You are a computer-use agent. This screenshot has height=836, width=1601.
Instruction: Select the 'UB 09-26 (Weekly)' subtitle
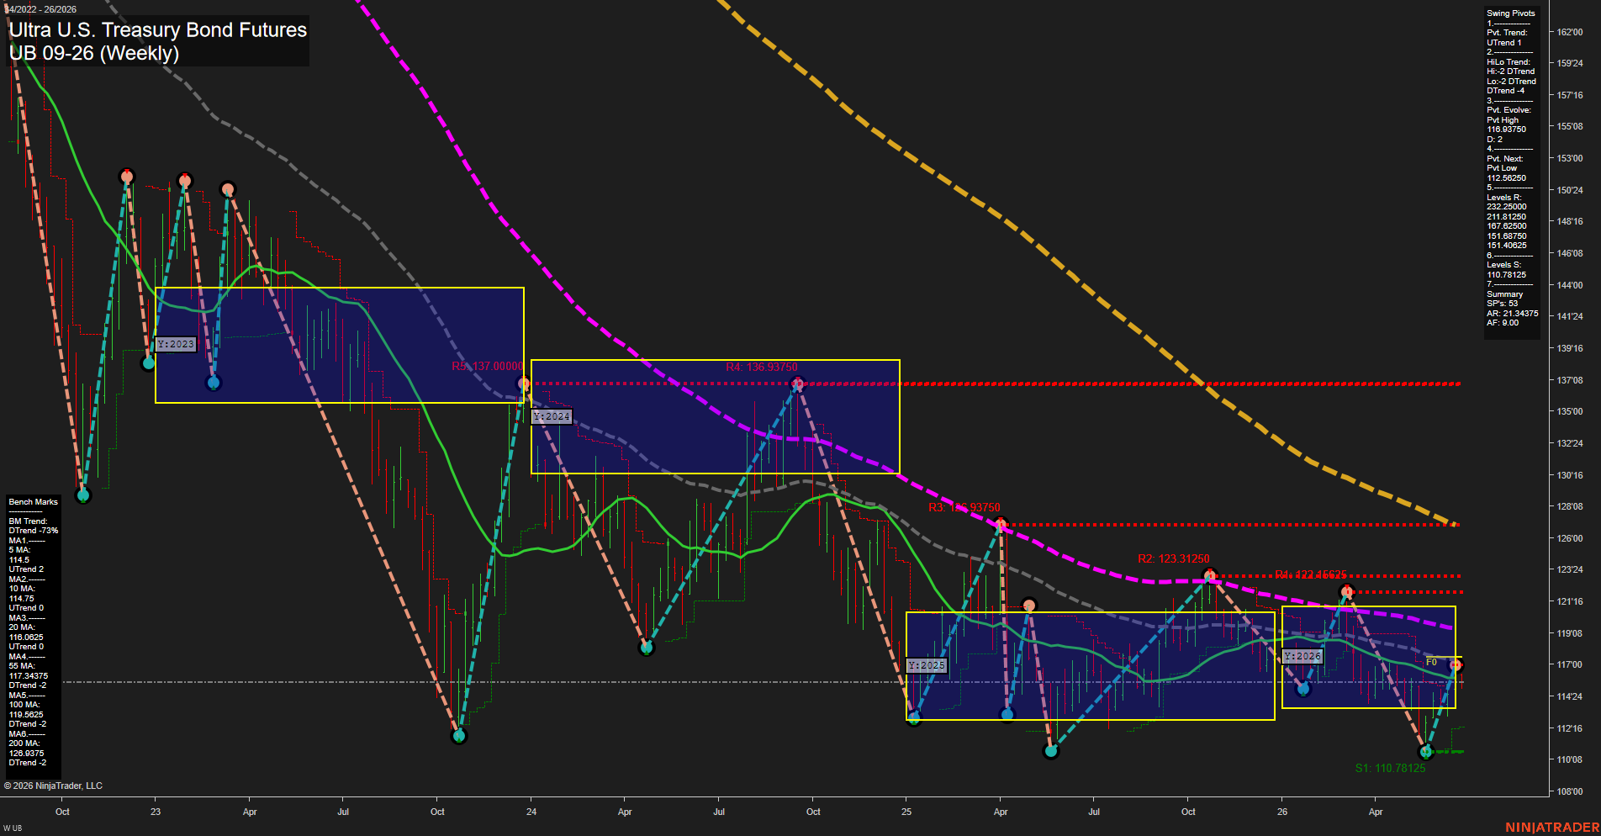click(94, 53)
